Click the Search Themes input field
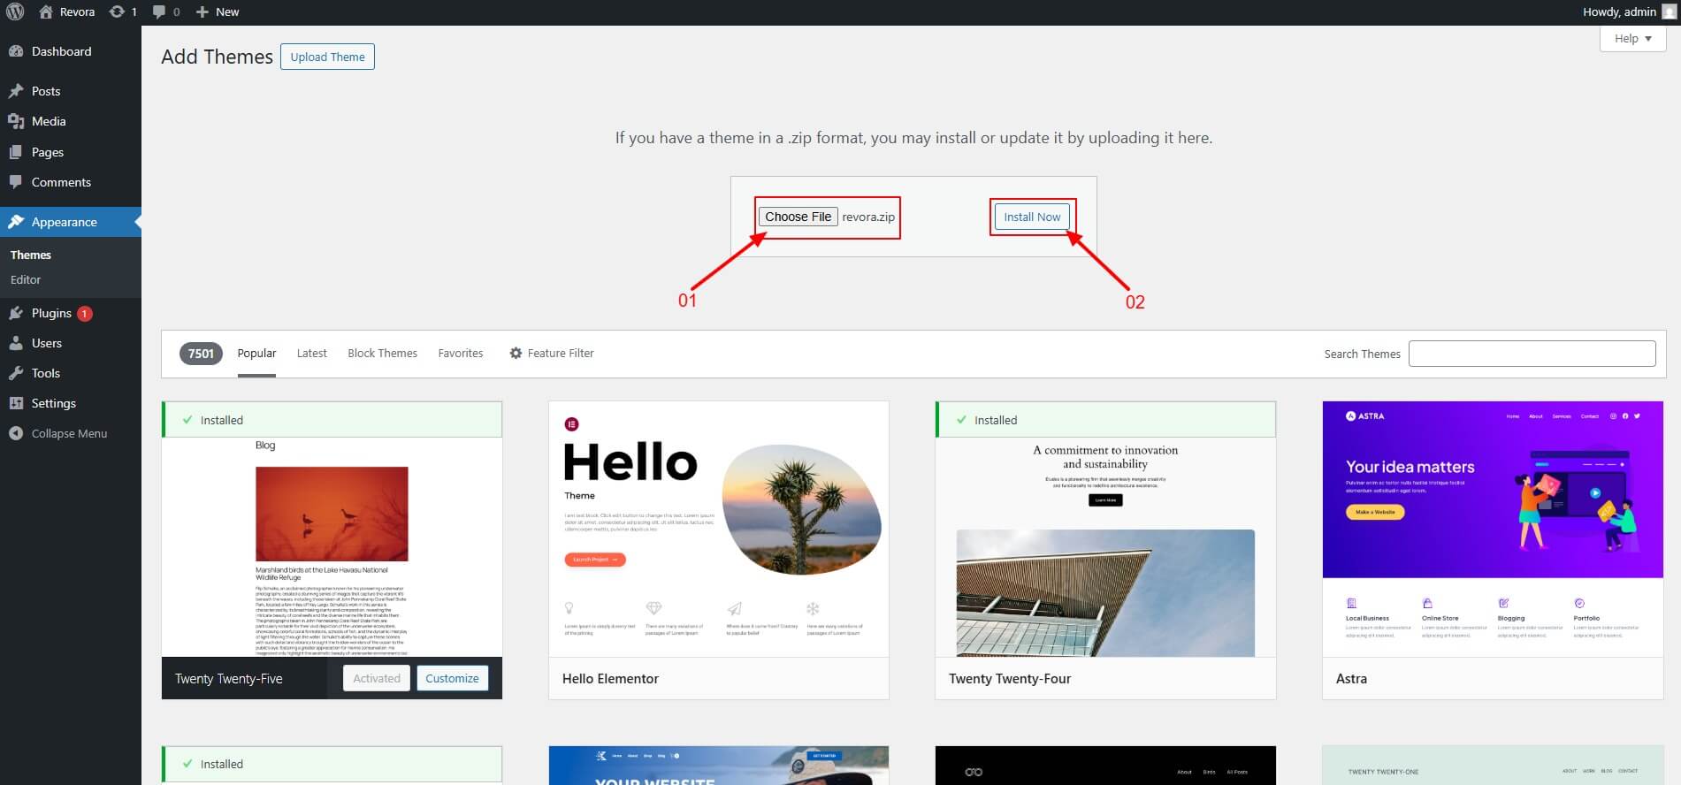The height and width of the screenshot is (785, 1681). pos(1532,354)
